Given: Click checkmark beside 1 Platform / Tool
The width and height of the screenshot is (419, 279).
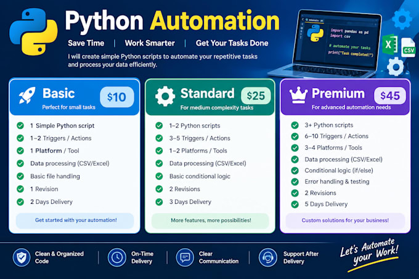Looking at the screenshot, I should 20,150.
